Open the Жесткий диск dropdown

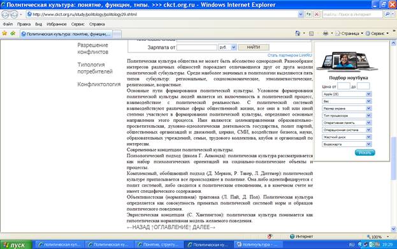point(347,137)
